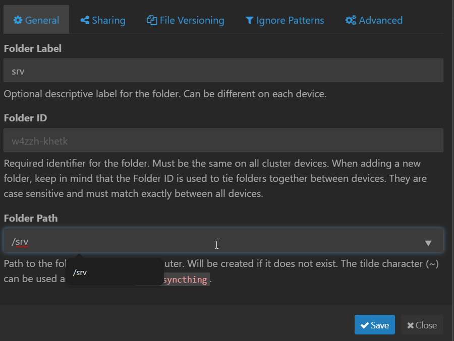Expand the Folder Path dropdown arrow
454x341 pixels.
point(428,243)
